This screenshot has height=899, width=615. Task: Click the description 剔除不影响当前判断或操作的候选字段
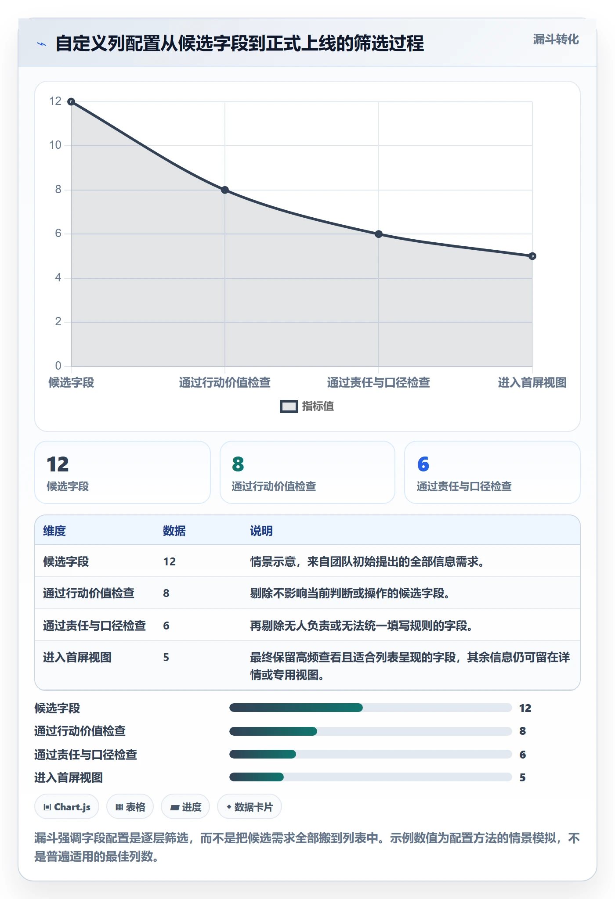click(350, 593)
